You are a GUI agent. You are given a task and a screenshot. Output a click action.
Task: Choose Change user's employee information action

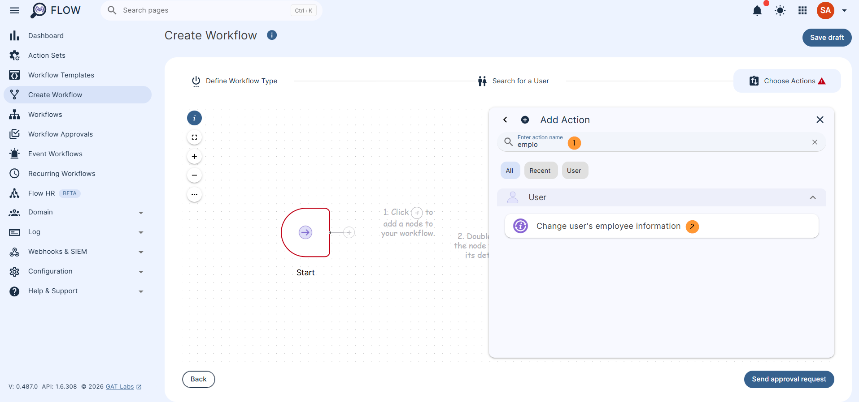[662, 226]
